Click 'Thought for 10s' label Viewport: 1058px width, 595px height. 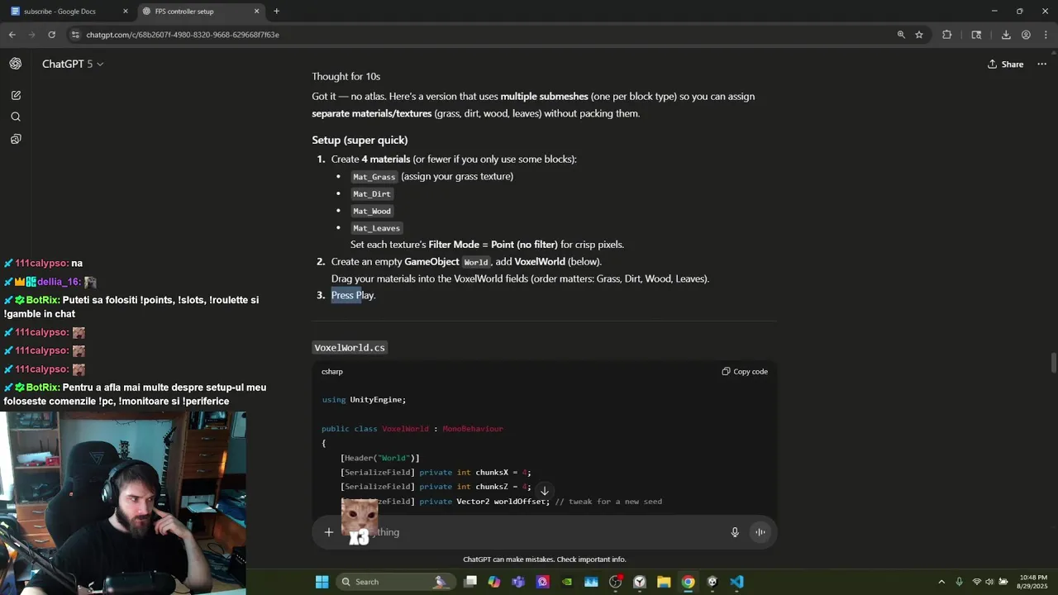346,76
